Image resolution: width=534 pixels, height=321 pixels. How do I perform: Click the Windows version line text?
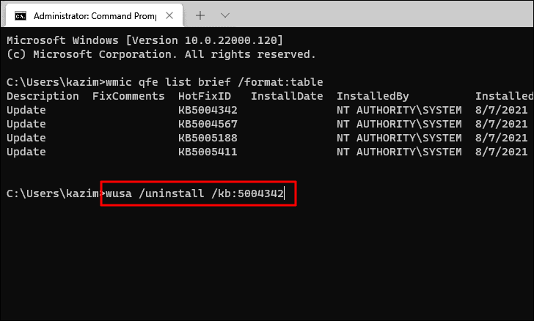click(145, 40)
